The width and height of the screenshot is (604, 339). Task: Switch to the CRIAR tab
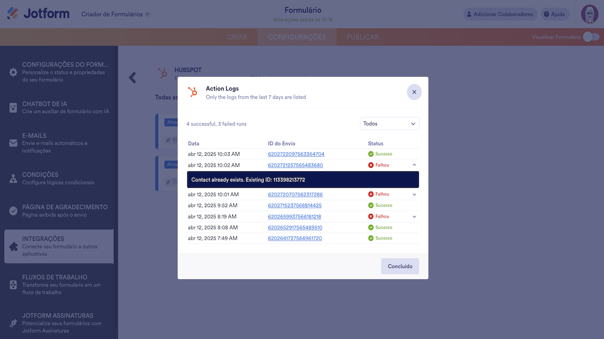[237, 37]
